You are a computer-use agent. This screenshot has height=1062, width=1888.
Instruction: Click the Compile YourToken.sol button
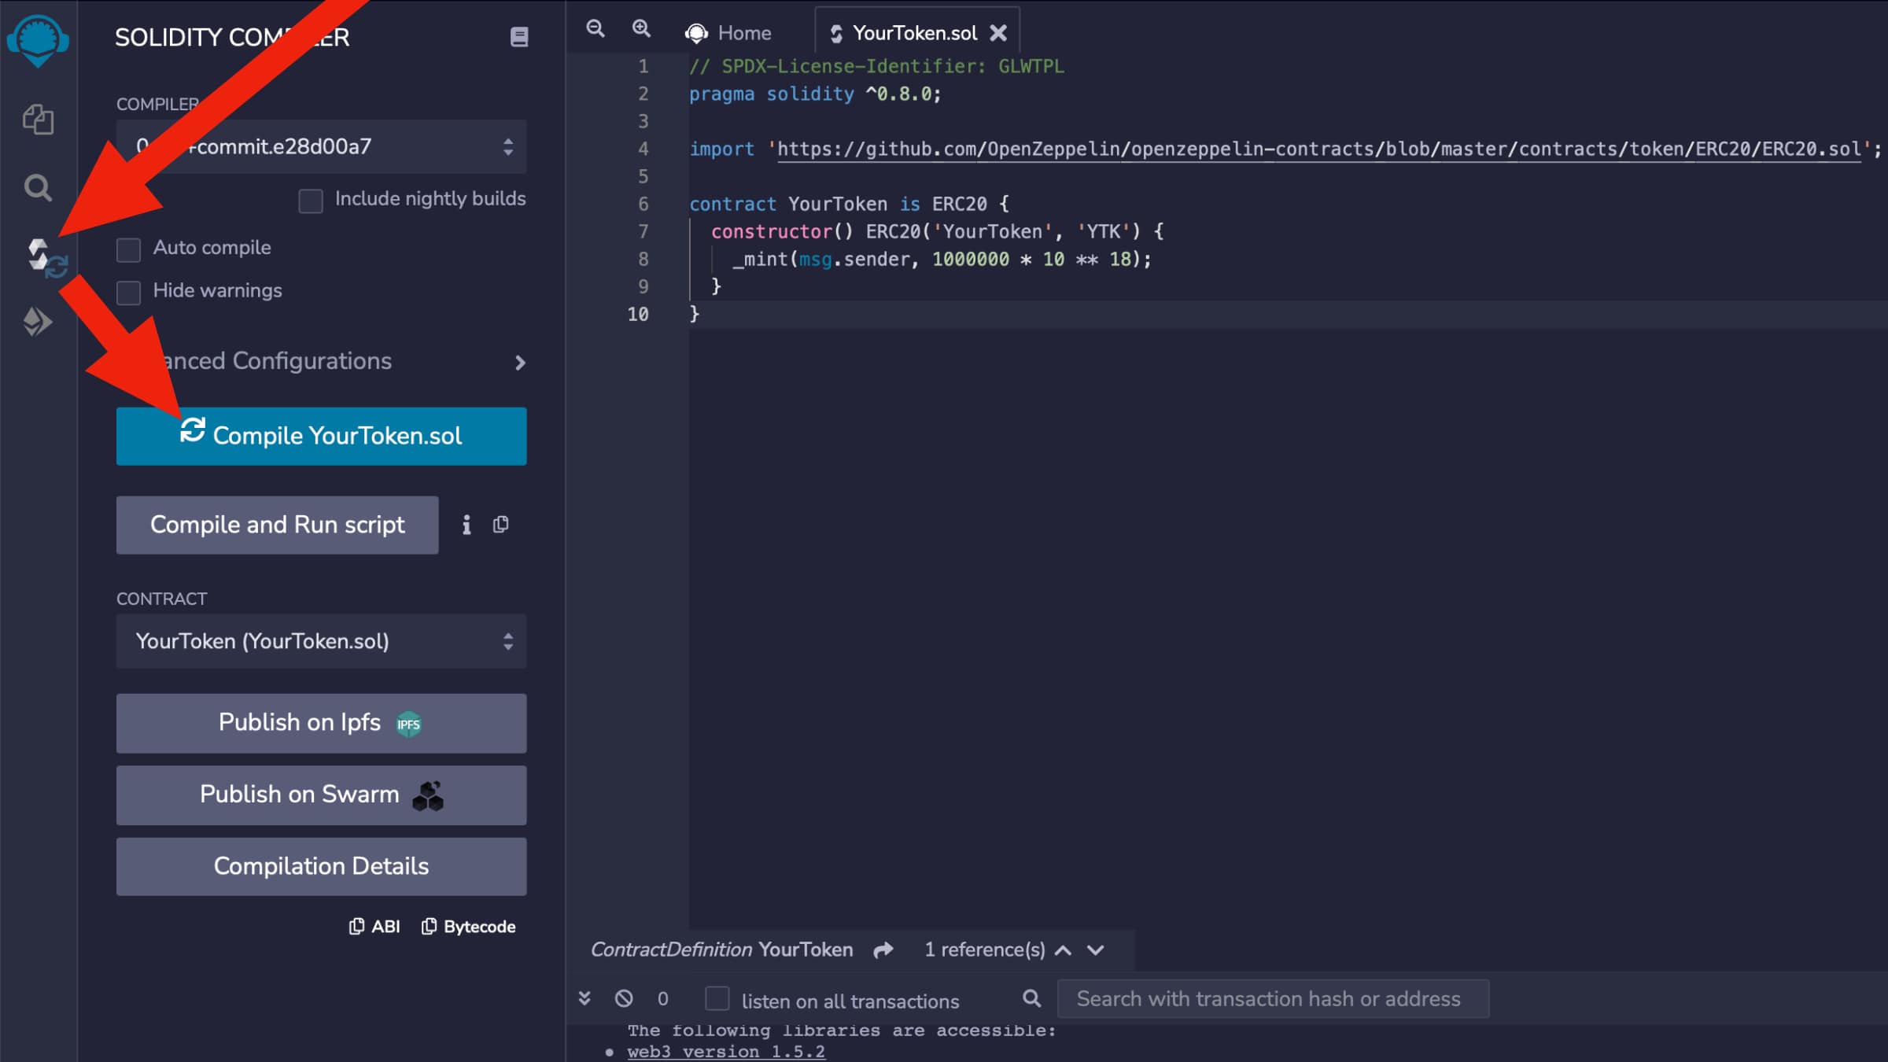tap(321, 436)
